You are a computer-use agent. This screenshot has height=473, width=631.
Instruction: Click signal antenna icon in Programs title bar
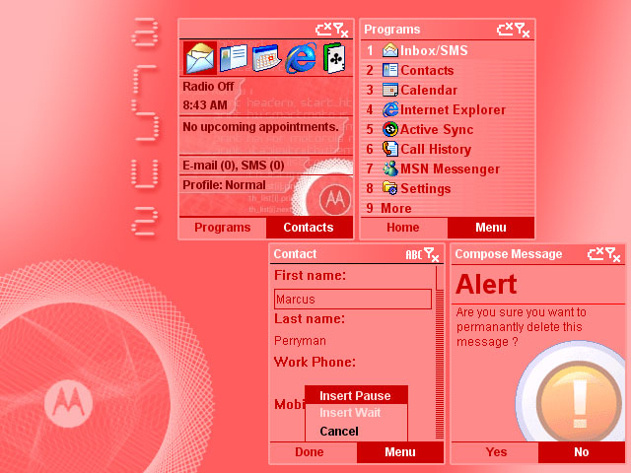pyautogui.click(x=523, y=30)
